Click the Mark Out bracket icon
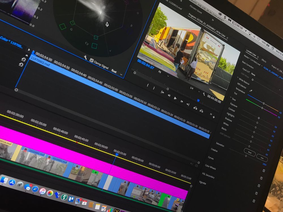283x212 pixels. click(154, 88)
